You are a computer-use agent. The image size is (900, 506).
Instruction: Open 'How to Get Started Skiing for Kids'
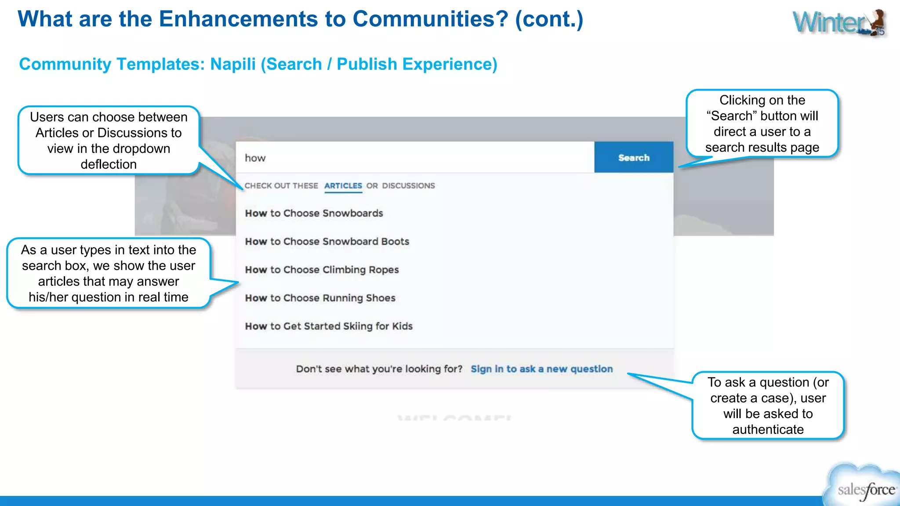click(x=329, y=326)
